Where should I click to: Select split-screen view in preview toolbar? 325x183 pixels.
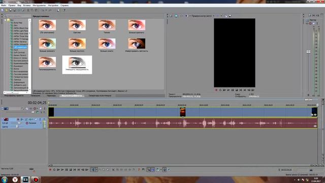click(186, 16)
